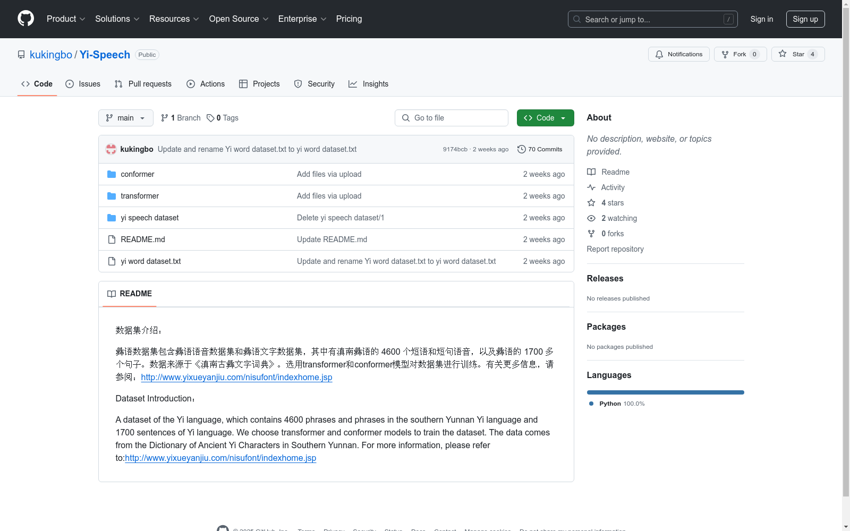
Task: Click the Fork count badge 0
Action: [754, 54]
